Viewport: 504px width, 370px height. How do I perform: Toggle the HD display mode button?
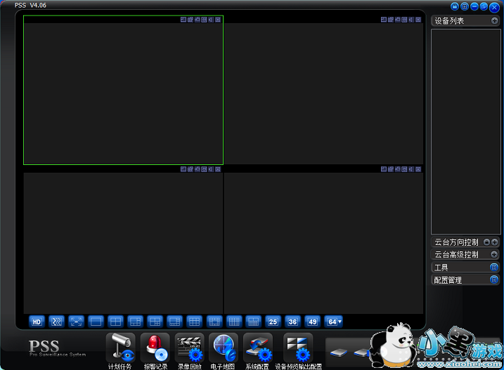pyautogui.click(x=37, y=322)
